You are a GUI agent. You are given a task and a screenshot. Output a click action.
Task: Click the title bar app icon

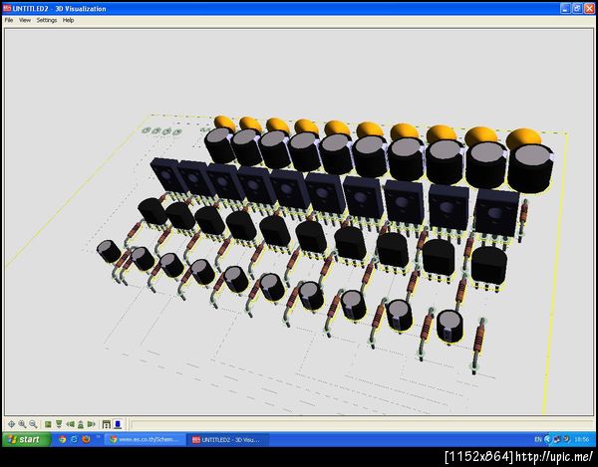[x=7, y=8]
